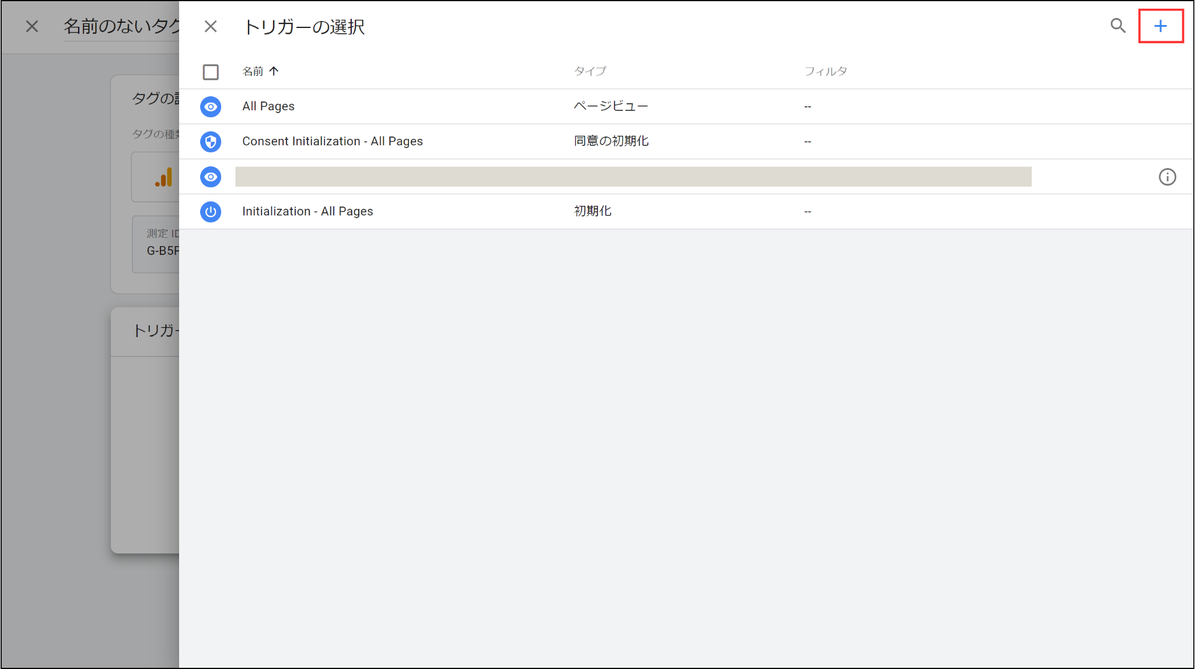Click the 初期化 type cell
This screenshot has width=1195, height=669.
(592, 211)
